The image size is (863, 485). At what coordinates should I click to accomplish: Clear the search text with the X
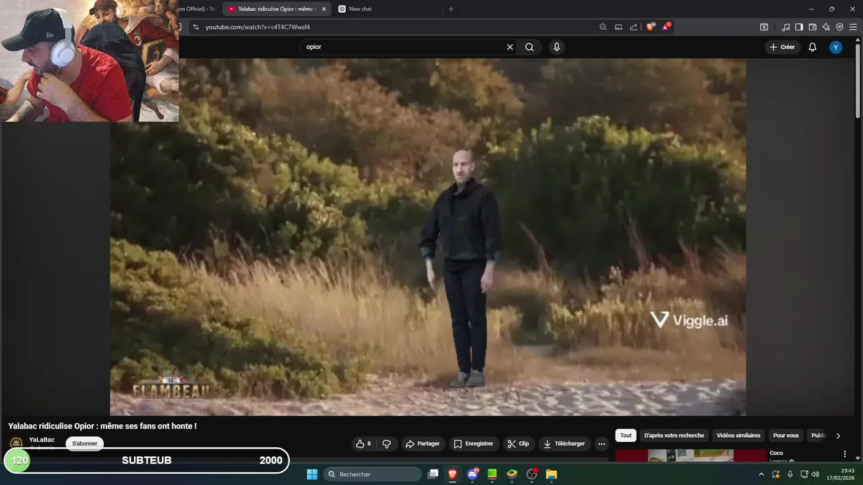pyautogui.click(x=510, y=47)
